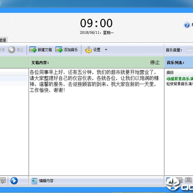The image size is (193, 193).
Task: Open help via the blue question mark icon
Action: [187, 25]
